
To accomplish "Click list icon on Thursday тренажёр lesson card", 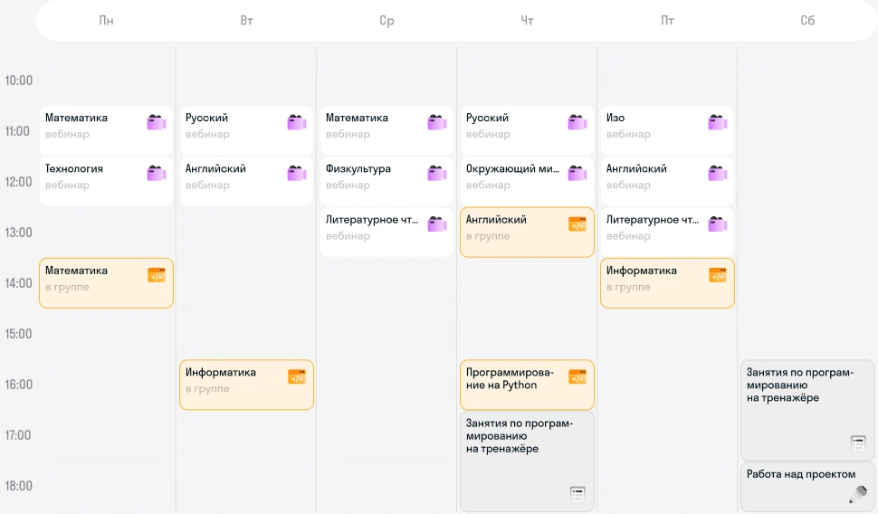I will point(577,494).
